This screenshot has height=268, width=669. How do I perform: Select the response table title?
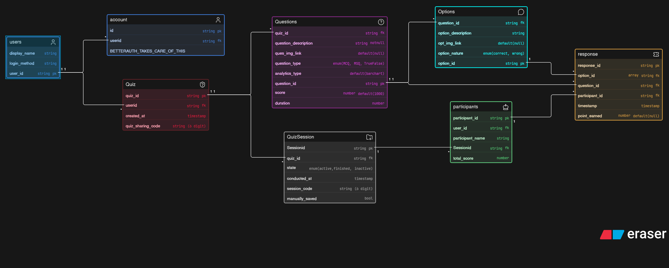[x=588, y=54]
